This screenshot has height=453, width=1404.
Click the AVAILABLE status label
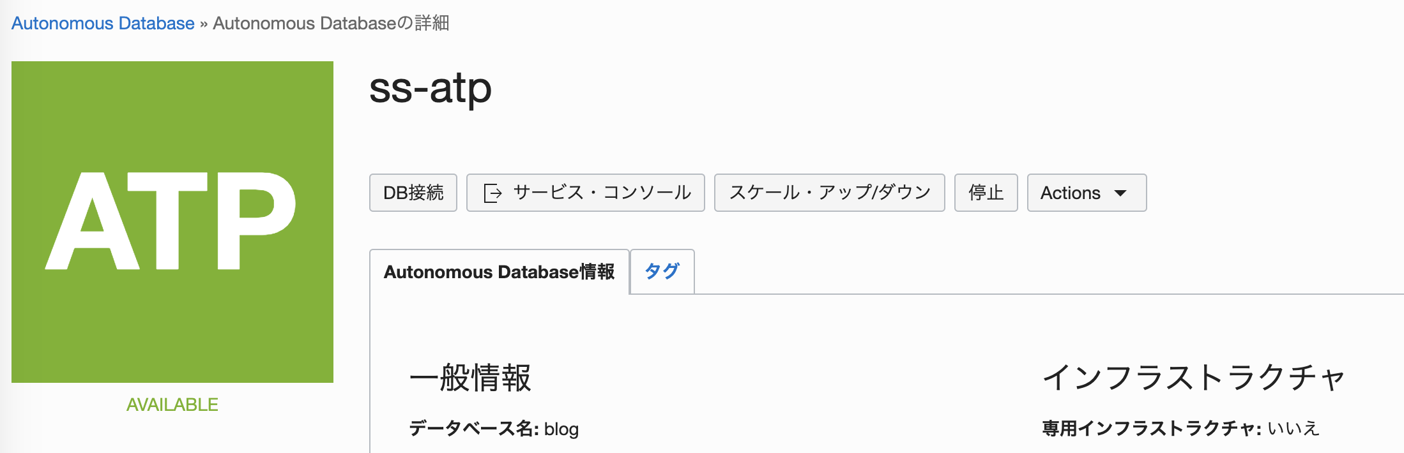[172, 405]
